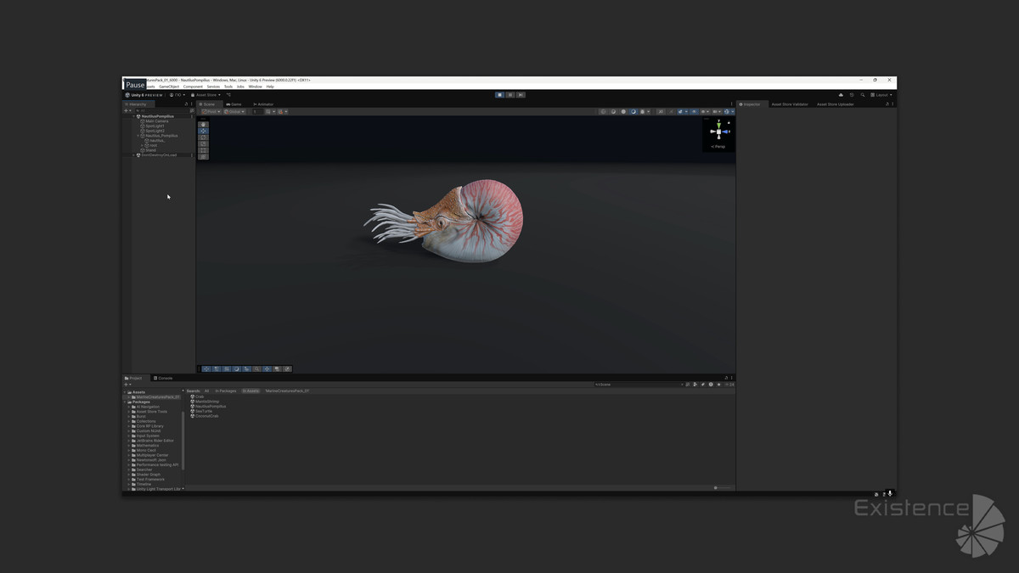Open Undo History clock icon

(852, 95)
